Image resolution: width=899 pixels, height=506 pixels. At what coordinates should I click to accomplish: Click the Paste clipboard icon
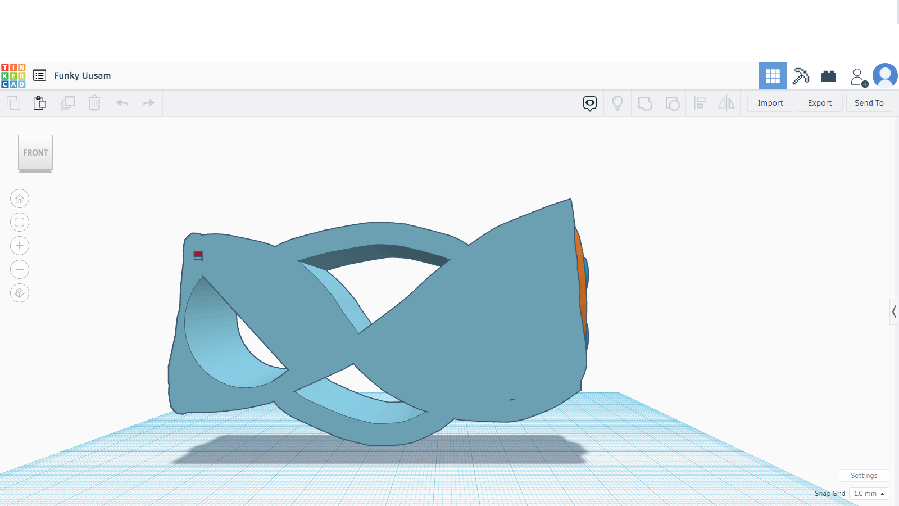(x=40, y=103)
